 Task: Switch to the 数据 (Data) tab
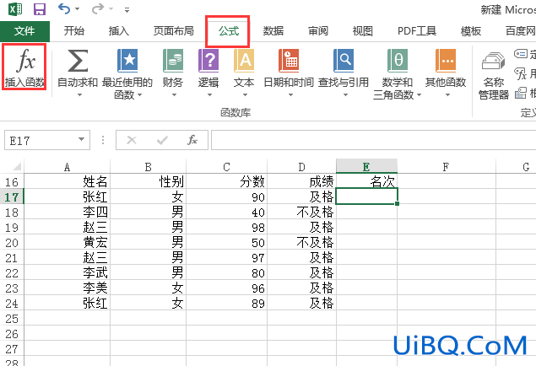pos(273,31)
